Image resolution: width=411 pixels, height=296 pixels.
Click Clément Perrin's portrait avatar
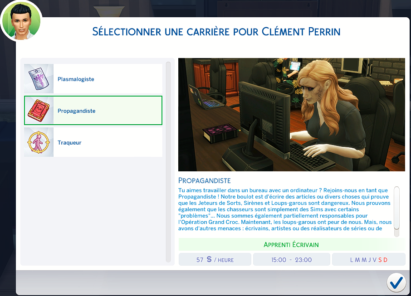tap(22, 21)
